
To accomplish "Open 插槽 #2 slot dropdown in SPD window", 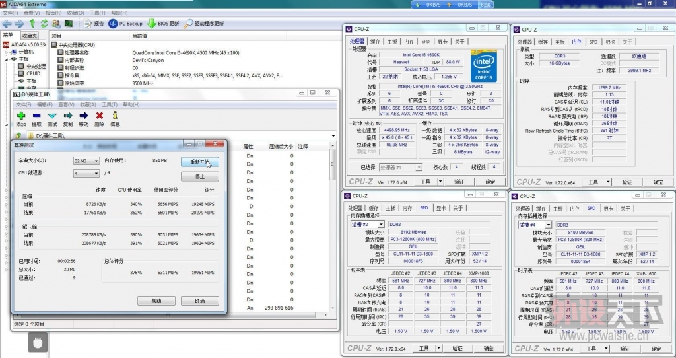I will click(x=381, y=225).
